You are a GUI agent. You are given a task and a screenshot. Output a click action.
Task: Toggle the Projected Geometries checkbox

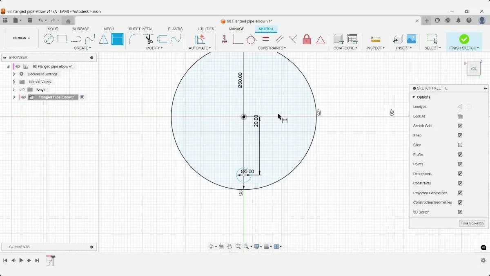coord(460,193)
